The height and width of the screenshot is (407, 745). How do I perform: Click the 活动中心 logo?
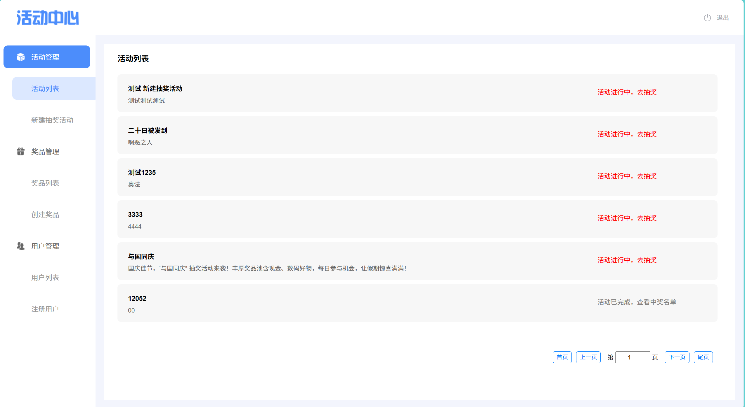pos(48,18)
